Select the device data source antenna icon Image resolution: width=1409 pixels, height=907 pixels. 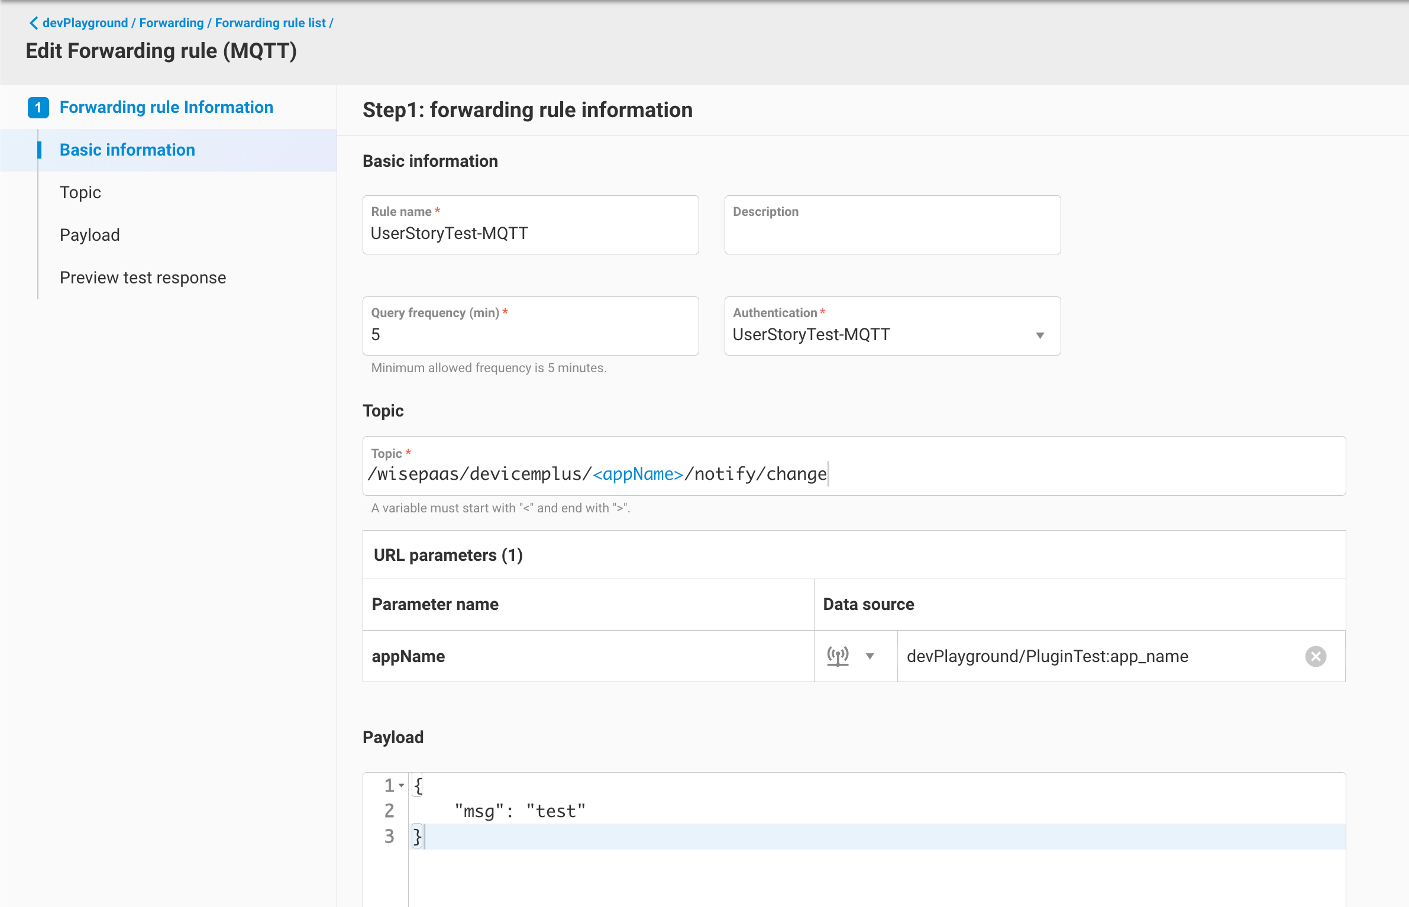pyautogui.click(x=838, y=656)
